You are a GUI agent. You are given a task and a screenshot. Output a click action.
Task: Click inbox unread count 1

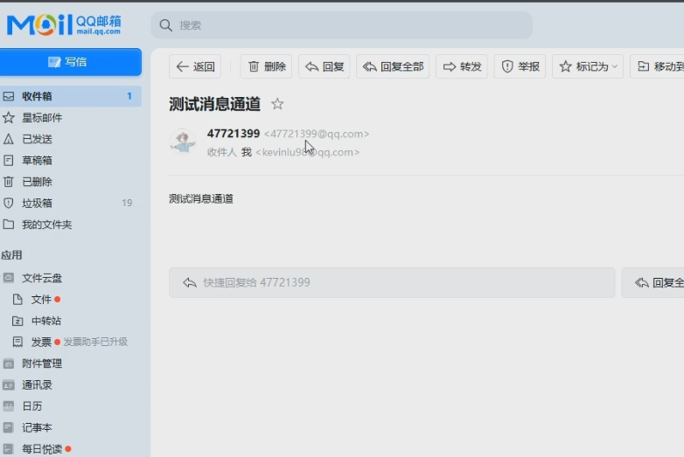129,96
